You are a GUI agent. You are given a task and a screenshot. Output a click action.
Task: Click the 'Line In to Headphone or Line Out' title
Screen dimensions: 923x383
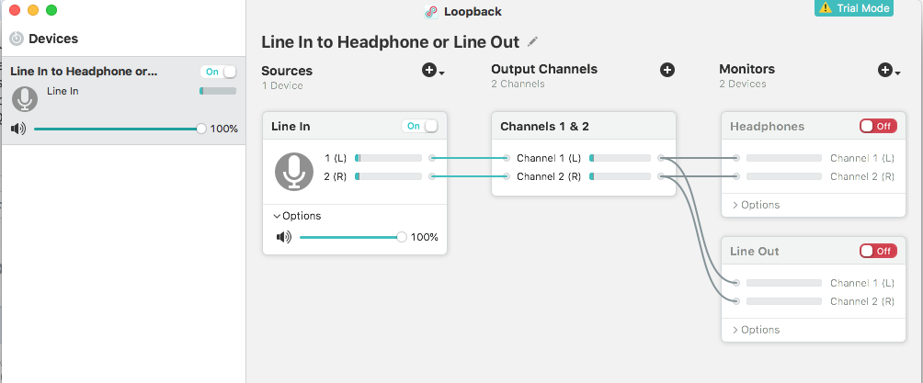(391, 42)
